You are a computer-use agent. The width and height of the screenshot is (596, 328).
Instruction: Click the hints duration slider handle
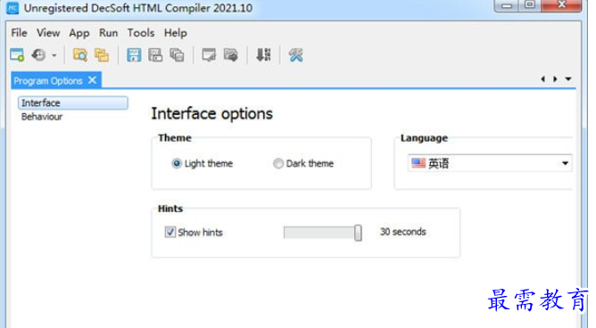pyautogui.click(x=358, y=233)
